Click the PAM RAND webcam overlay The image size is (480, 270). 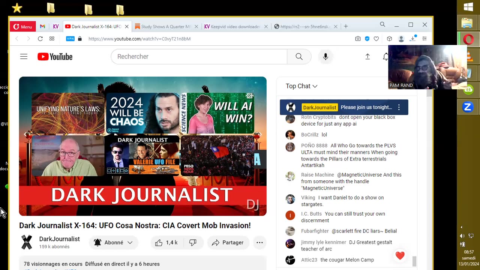tap(427, 67)
